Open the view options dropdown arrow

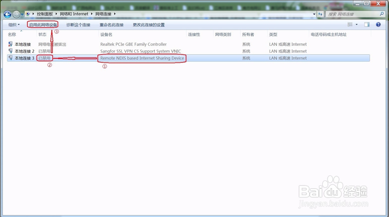(x=356, y=24)
